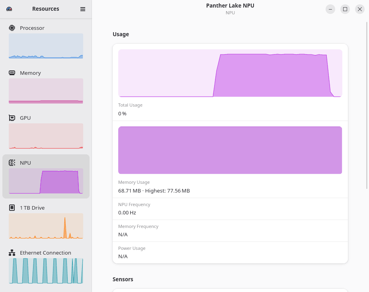The height and width of the screenshot is (292, 369).
Task: Switch to the Memory page
Action: click(46, 87)
